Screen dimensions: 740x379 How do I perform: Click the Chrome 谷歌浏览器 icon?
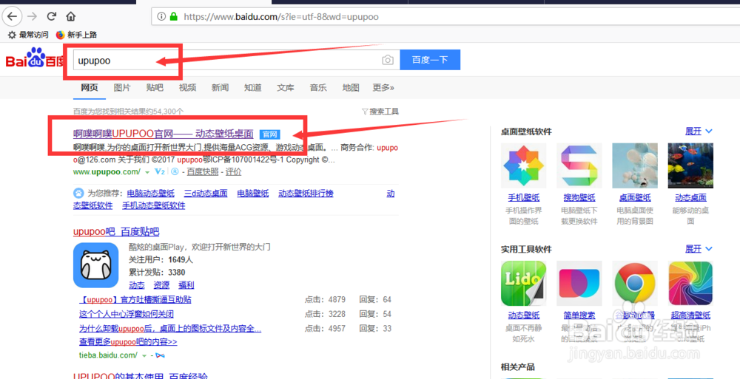pos(635,284)
